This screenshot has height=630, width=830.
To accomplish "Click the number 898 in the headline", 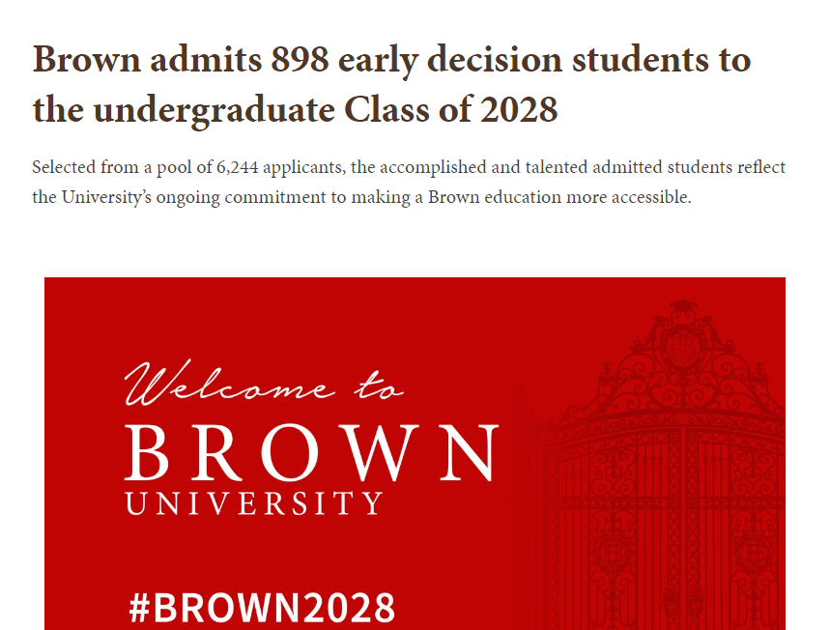I will point(300,59).
